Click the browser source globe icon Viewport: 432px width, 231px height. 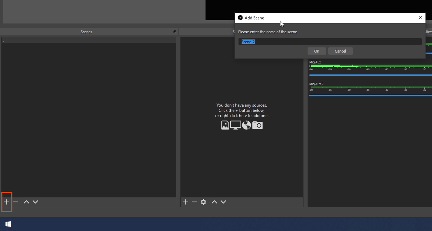coord(246,125)
